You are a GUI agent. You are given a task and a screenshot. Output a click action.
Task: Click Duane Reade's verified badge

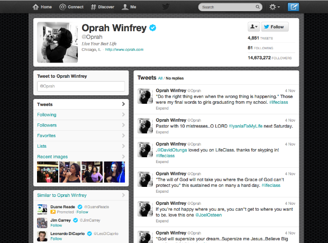tap(80, 207)
